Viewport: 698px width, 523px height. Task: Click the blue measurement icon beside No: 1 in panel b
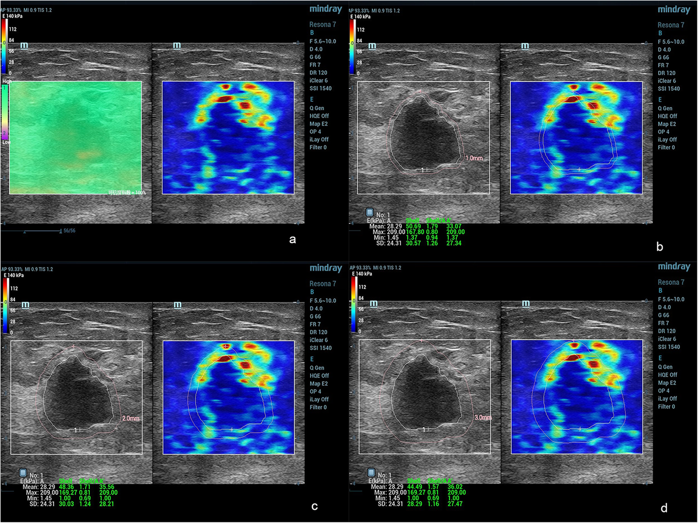pyautogui.click(x=370, y=212)
